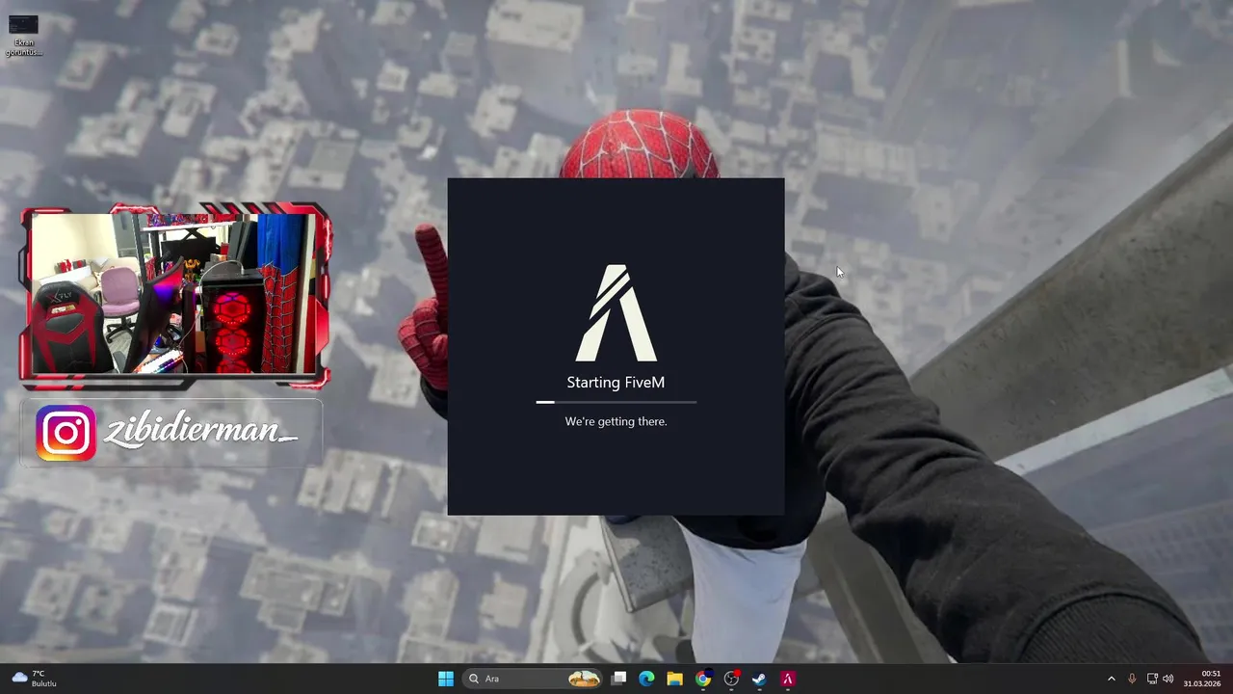Launch Microsoft Edge from the taskbar
The height and width of the screenshot is (694, 1233).
(646, 679)
